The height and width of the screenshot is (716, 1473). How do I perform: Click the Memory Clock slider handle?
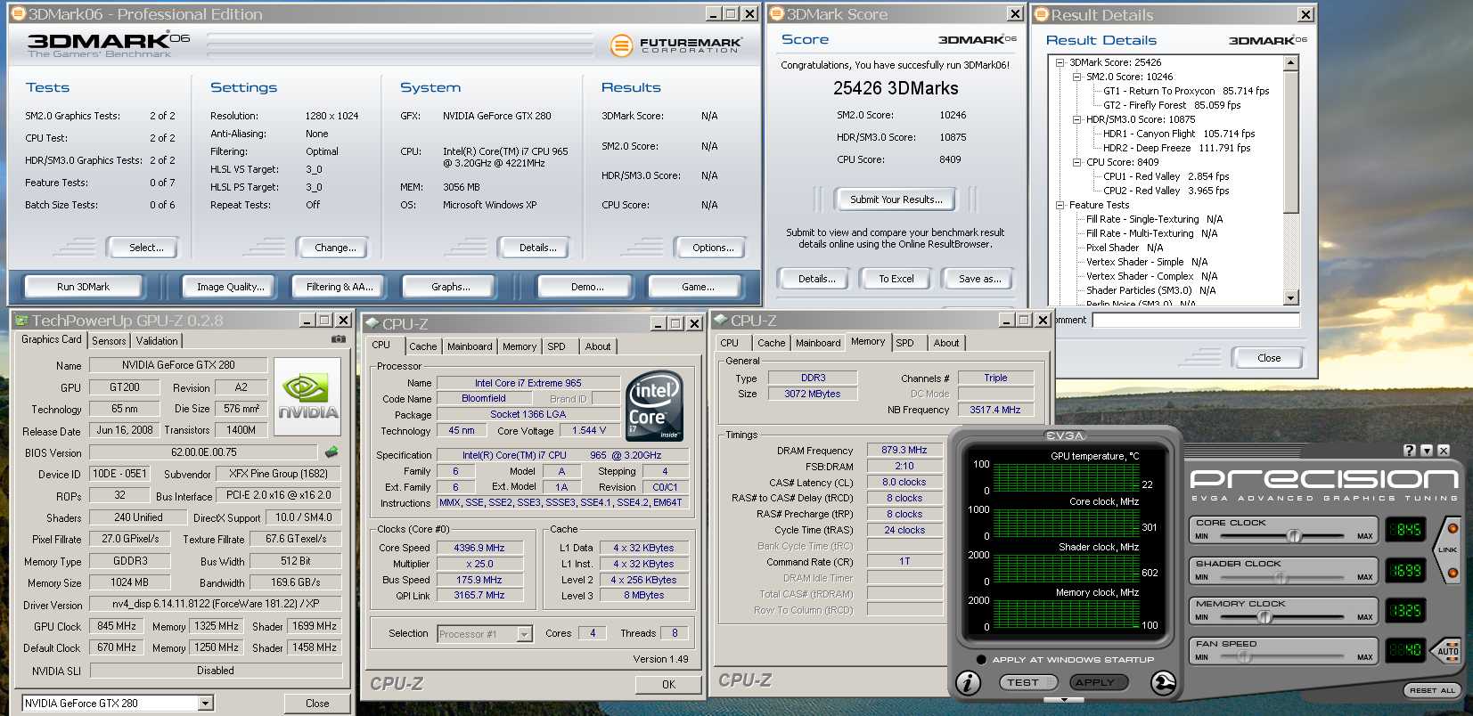(x=1264, y=616)
